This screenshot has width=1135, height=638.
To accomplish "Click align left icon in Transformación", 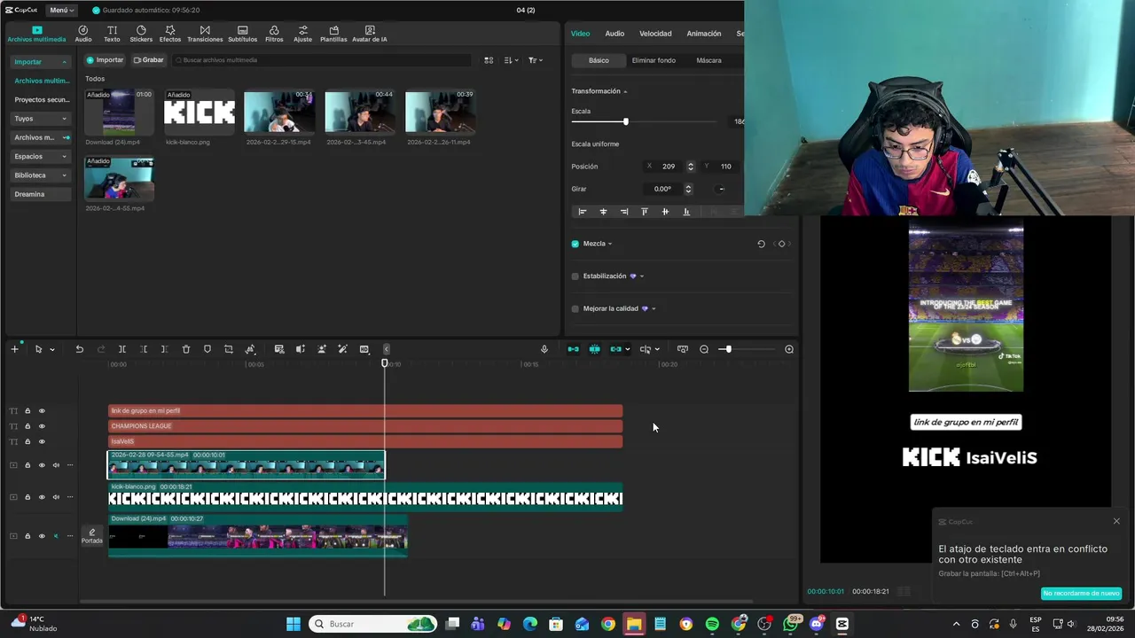I will [583, 212].
